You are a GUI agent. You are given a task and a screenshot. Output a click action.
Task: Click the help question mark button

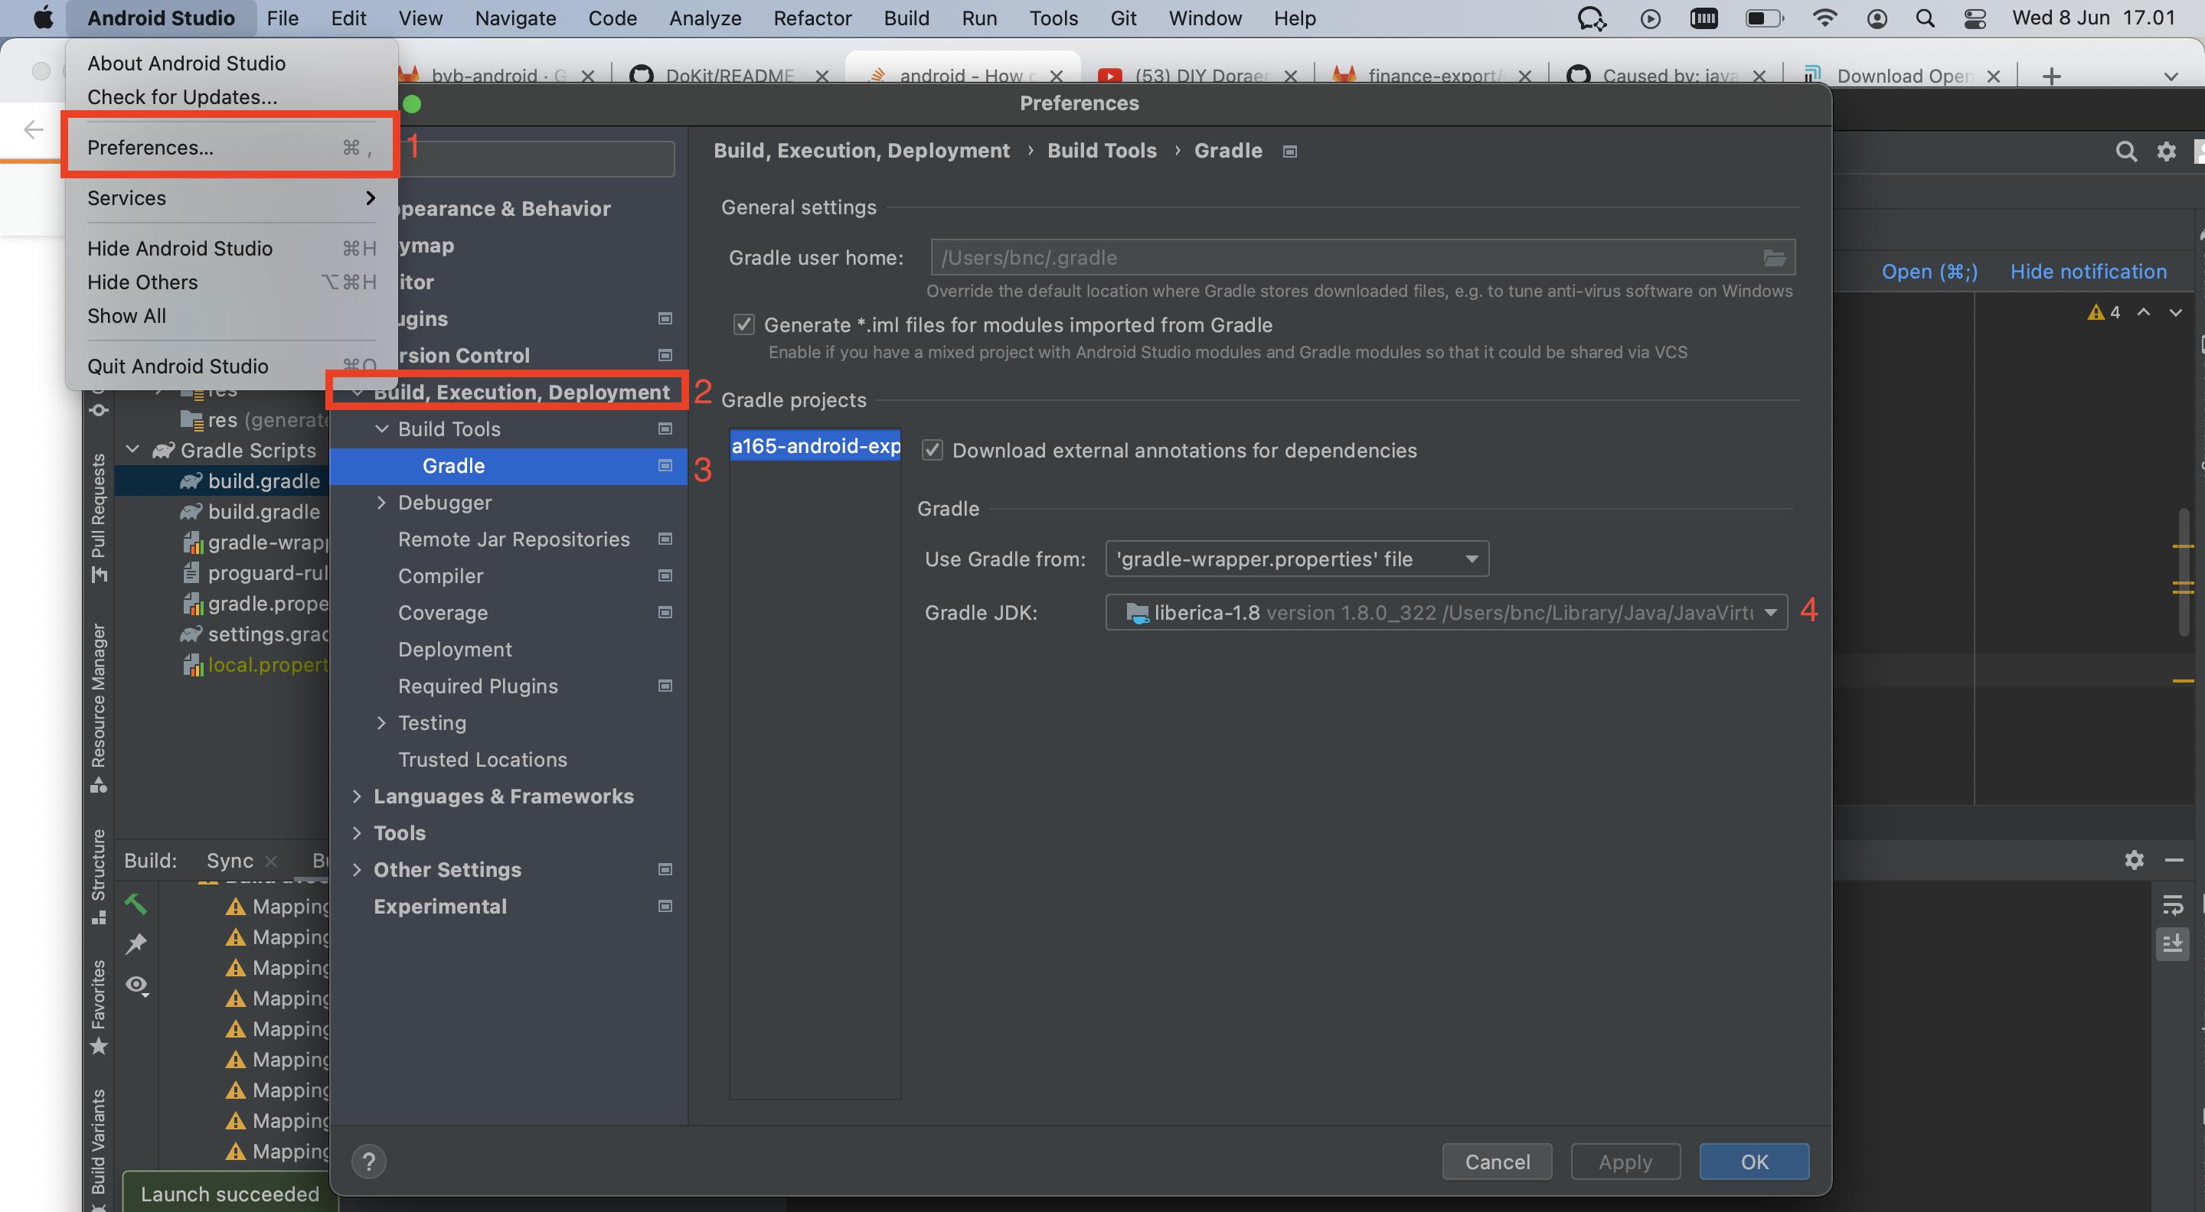(369, 1161)
